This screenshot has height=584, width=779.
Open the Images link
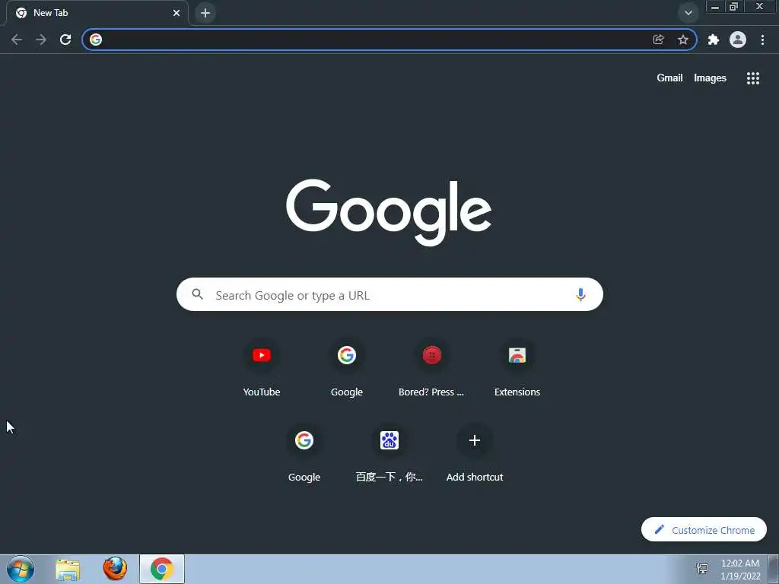click(x=710, y=78)
